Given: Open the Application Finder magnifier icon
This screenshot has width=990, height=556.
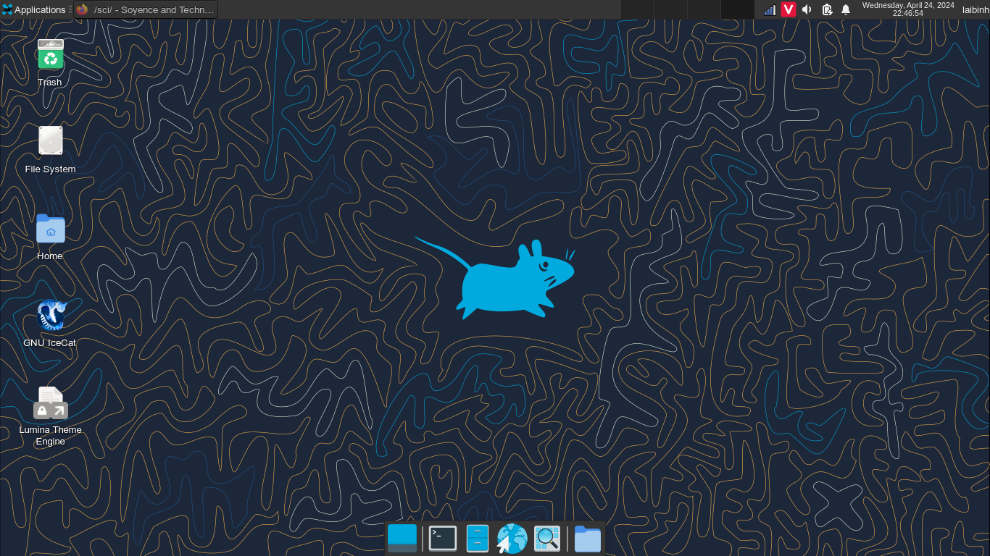Looking at the screenshot, I should 547,539.
